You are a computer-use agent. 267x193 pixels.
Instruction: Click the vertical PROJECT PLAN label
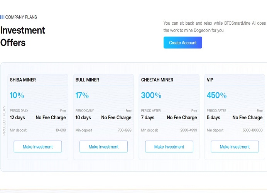pyautogui.click(x=4, y=120)
